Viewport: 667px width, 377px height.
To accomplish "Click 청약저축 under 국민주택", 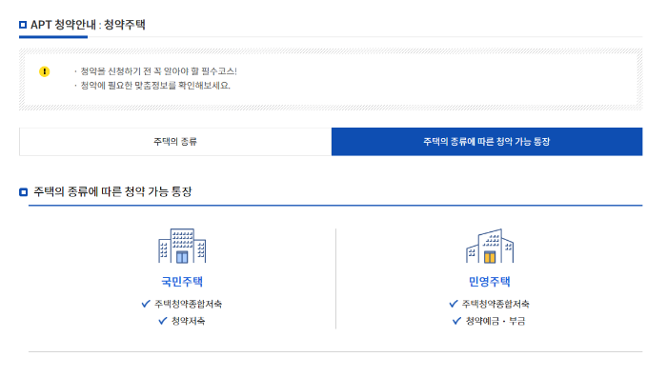I will click(188, 321).
